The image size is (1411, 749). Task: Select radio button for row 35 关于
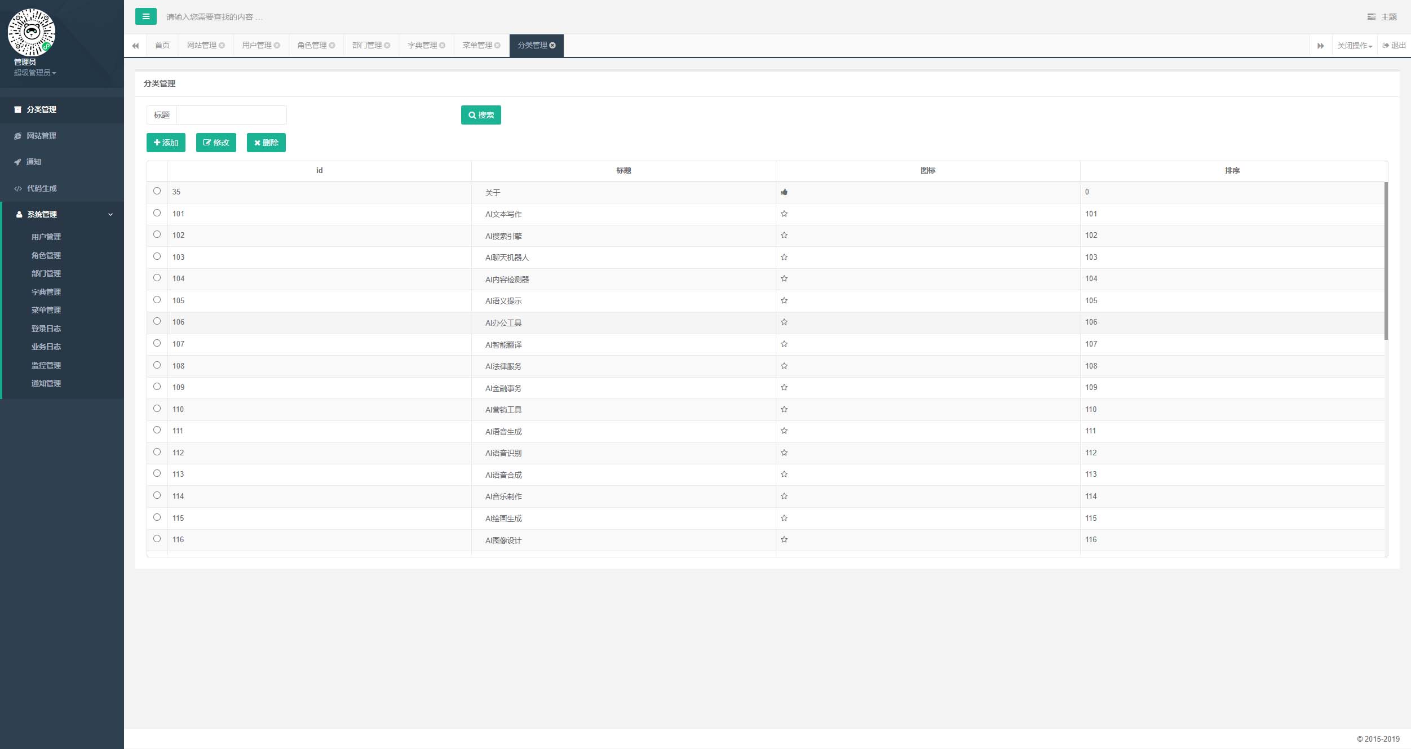(157, 191)
